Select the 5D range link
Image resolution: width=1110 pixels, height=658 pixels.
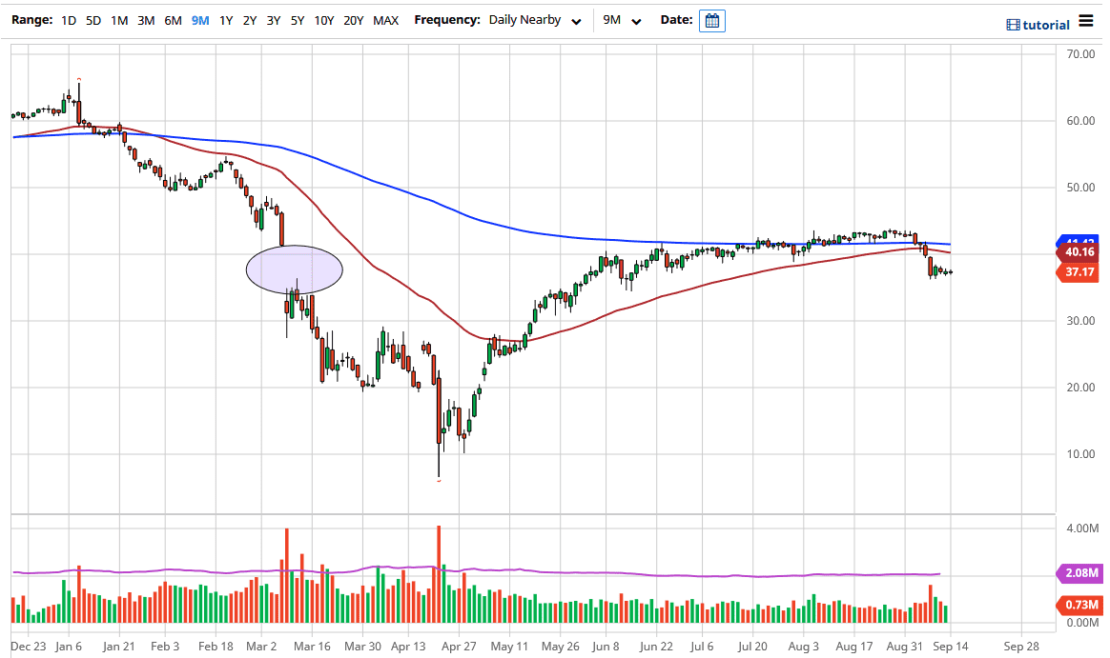(x=93, y=20)
